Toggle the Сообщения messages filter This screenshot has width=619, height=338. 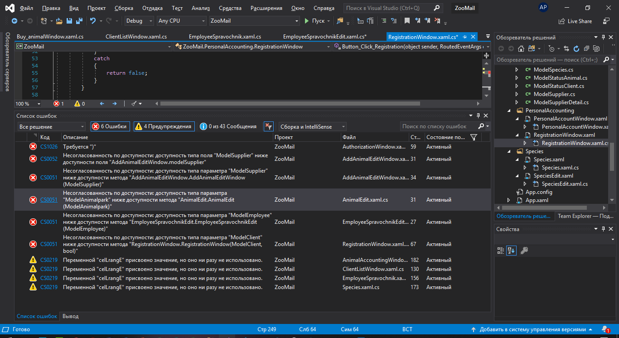229,126
